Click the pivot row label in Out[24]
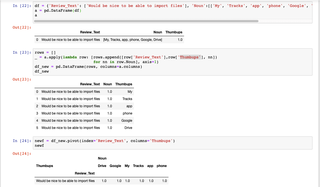 [x=65, y=181]
